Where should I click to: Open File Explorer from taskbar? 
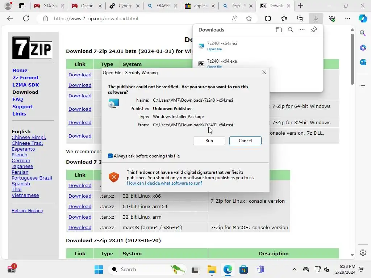pyautogui.click(x=212, y=269)
